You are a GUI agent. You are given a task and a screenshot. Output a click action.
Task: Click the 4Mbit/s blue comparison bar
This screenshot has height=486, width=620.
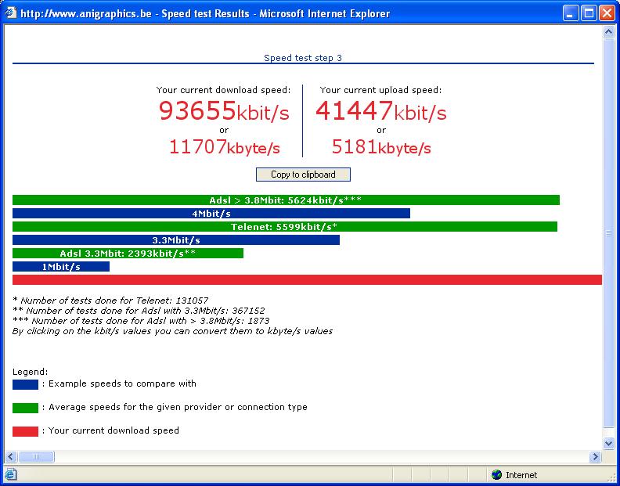point(211,214)
